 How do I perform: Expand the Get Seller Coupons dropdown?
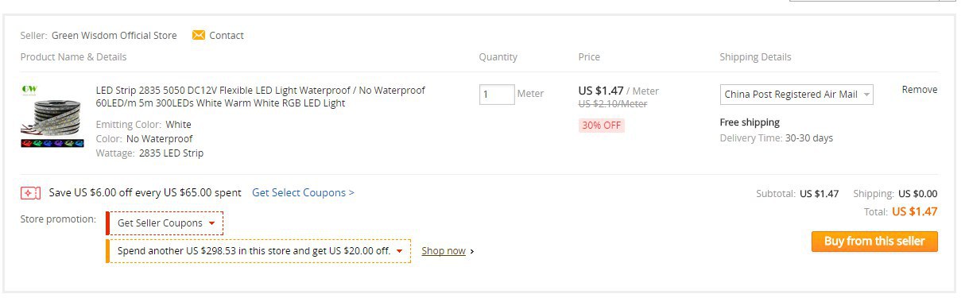click(165, 223)
